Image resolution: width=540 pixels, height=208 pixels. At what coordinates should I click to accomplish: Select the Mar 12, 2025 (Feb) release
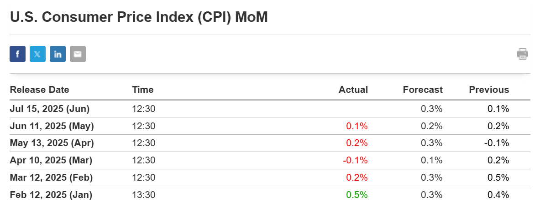[x=270, y=178]
